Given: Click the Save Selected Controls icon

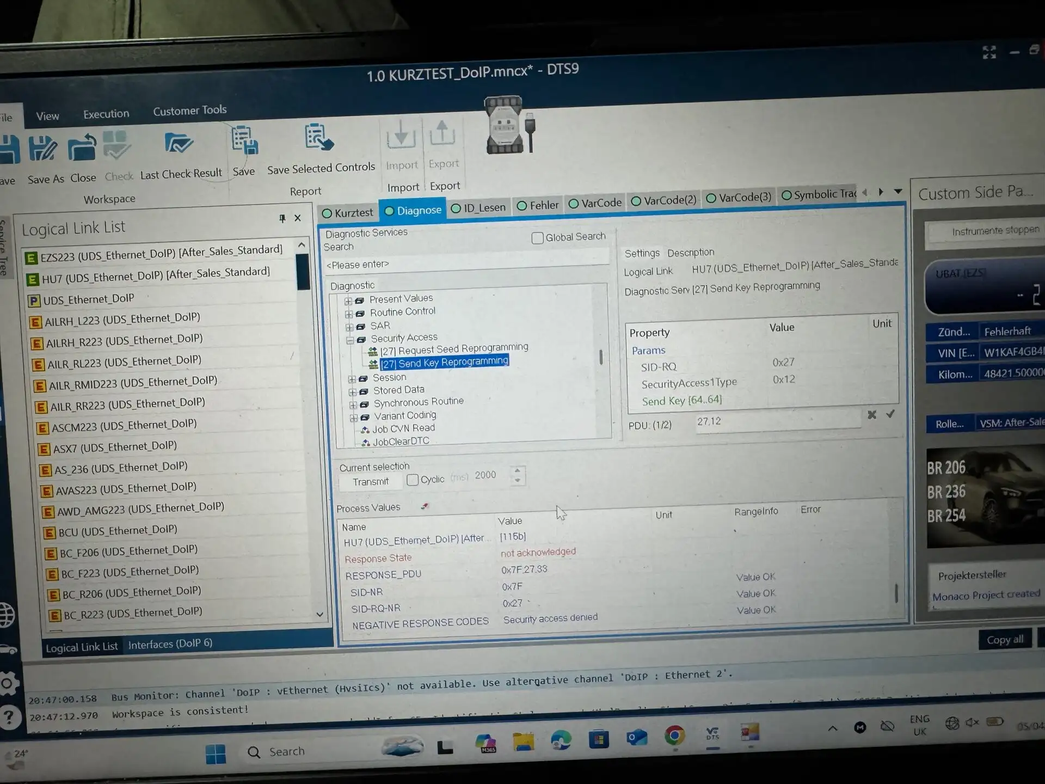Looking at the screenshot, I should (x=319, y=137).
